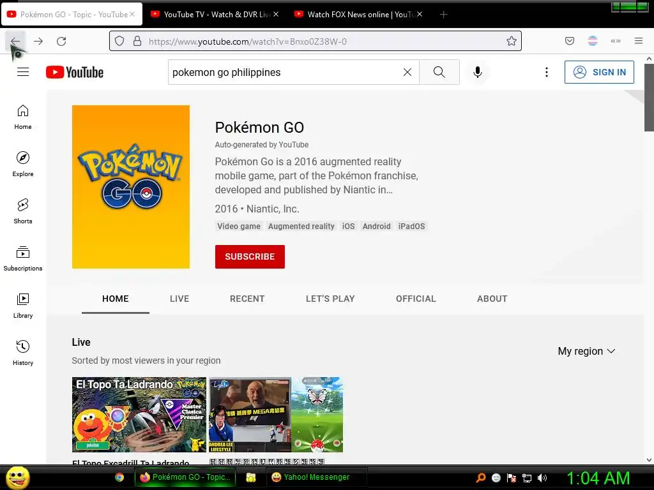The width and height of the screenshot is (654, 490).
Task: Search with voice microphone icon
Action: (478, 72)
